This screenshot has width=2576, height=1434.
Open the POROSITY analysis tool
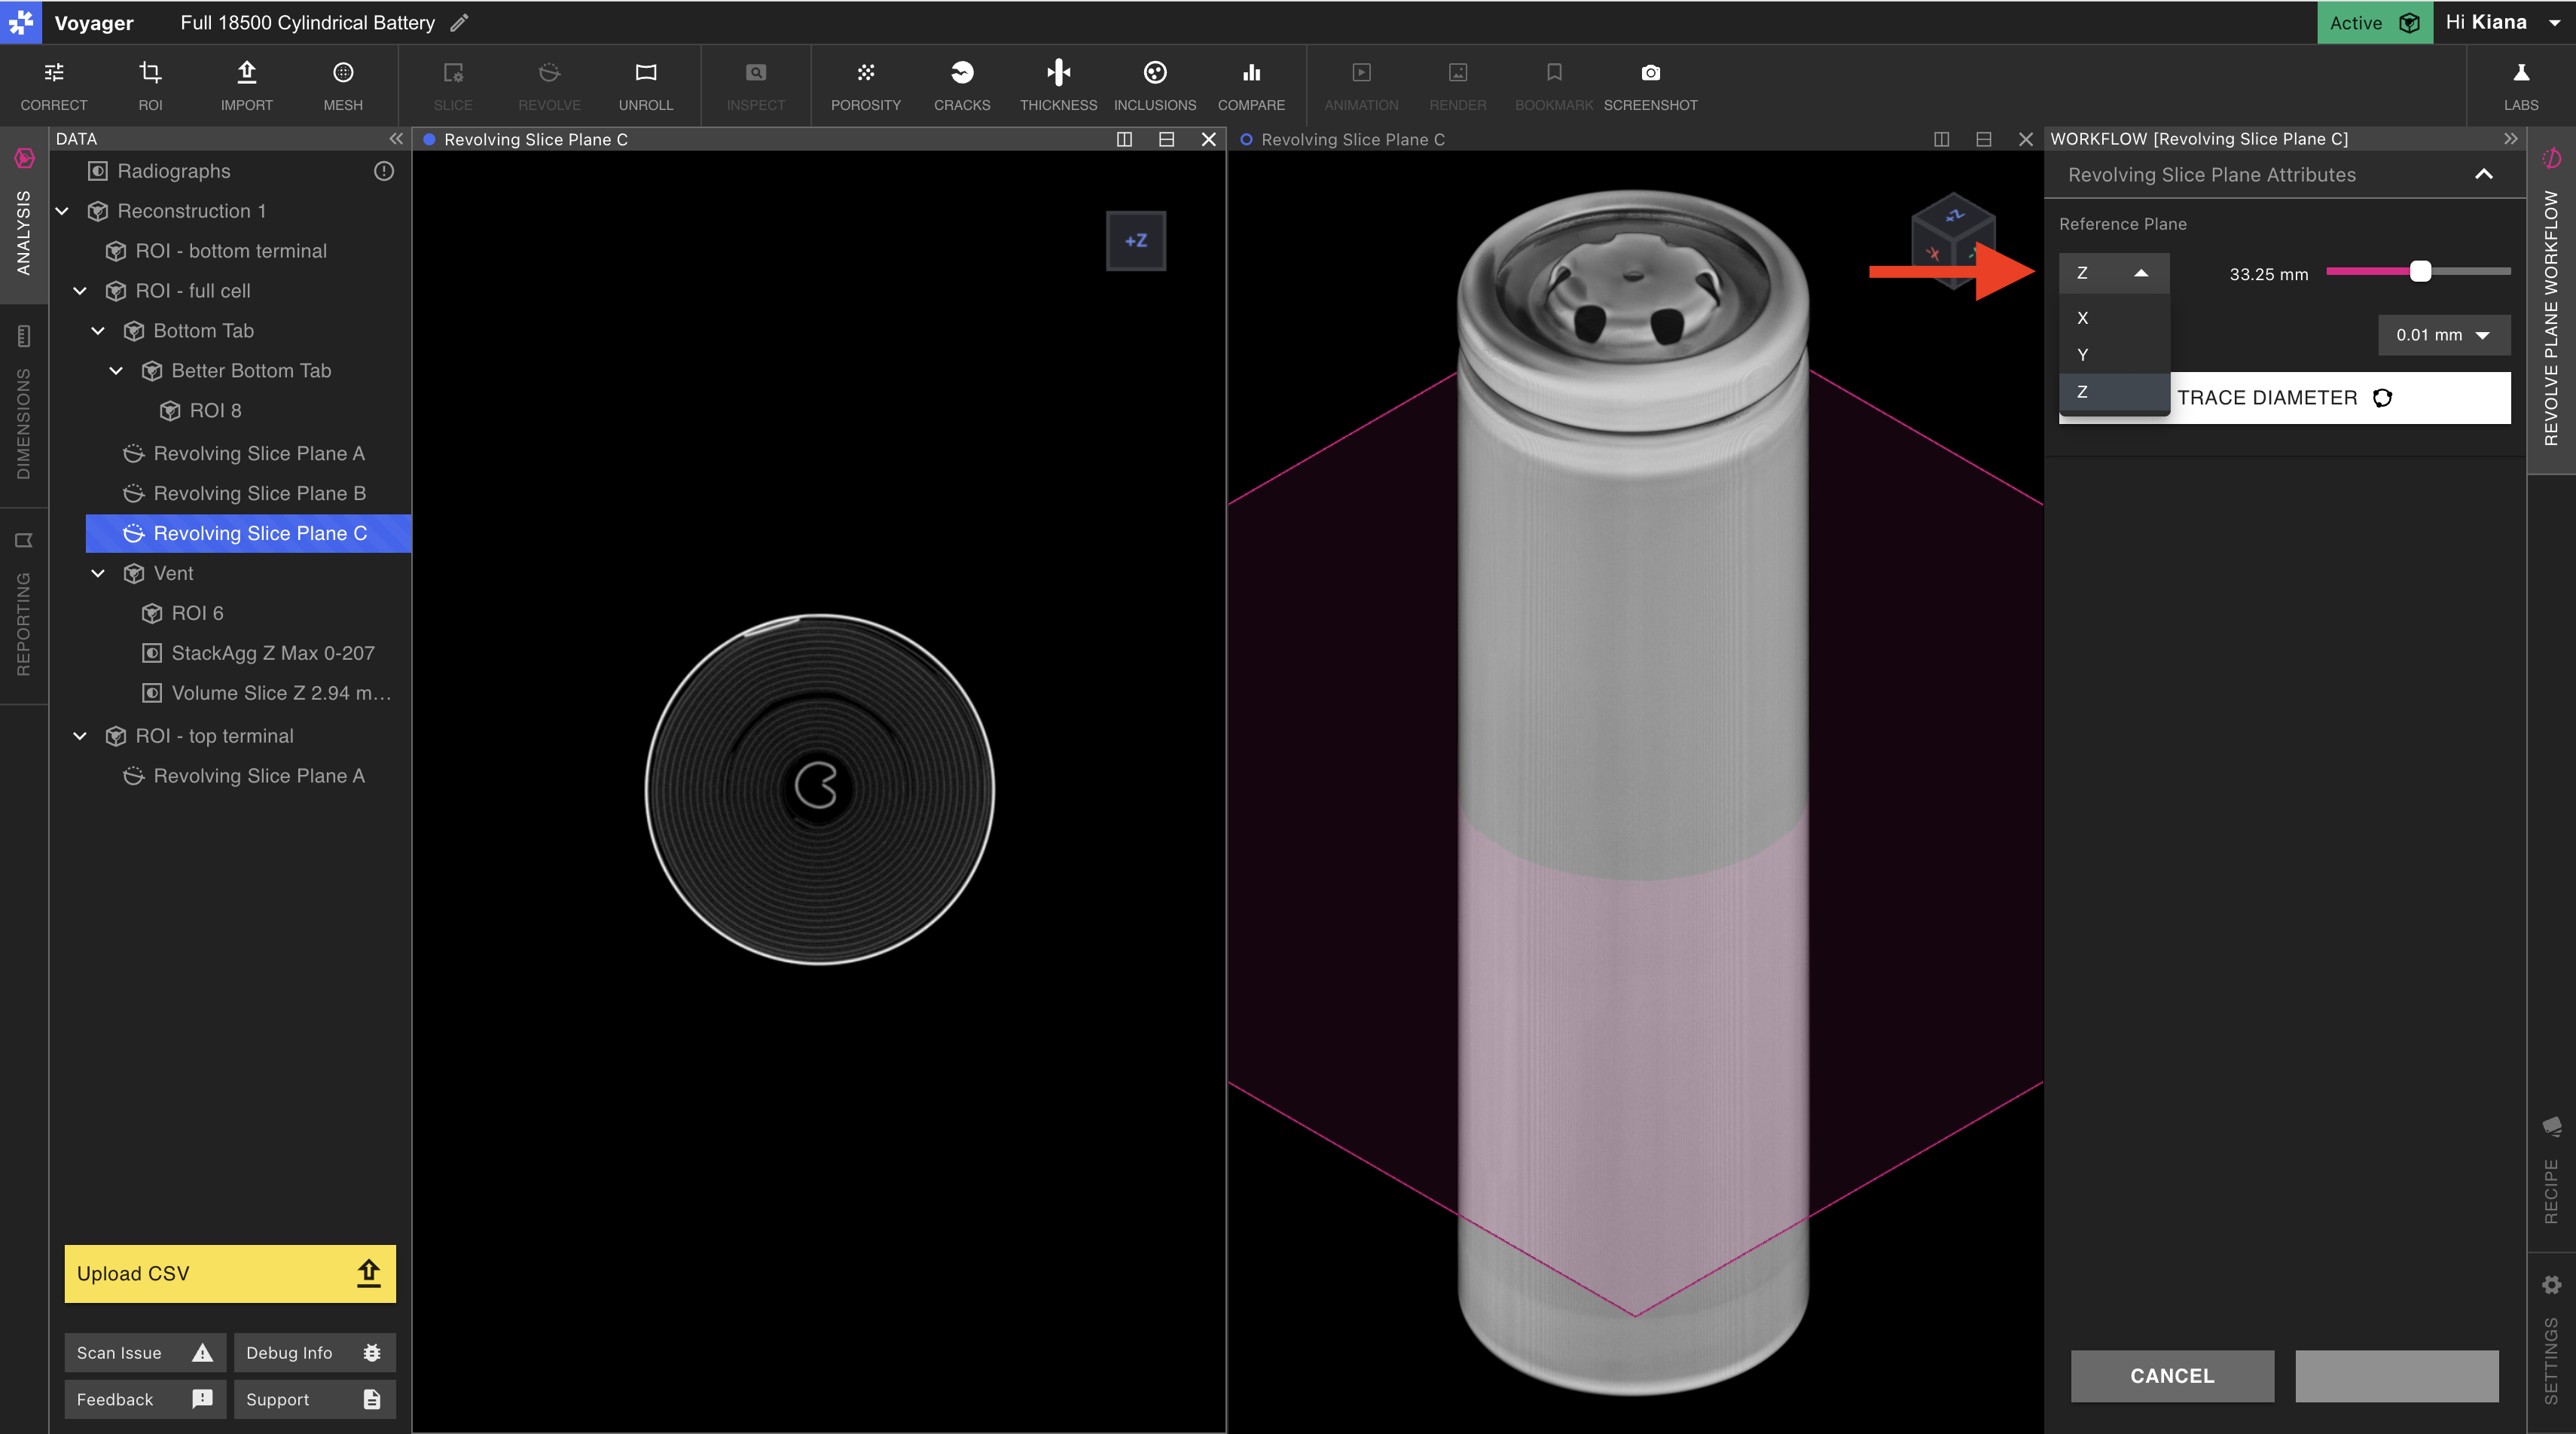click(x=866, y=86)
